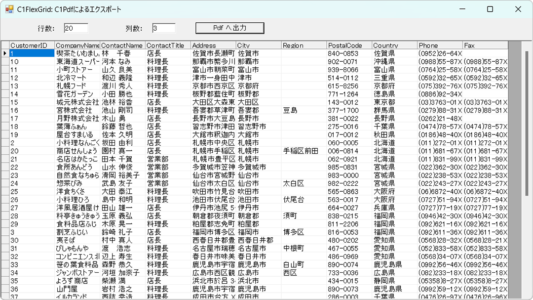Select contact cell 清岡 裕美子

(123, 175)
